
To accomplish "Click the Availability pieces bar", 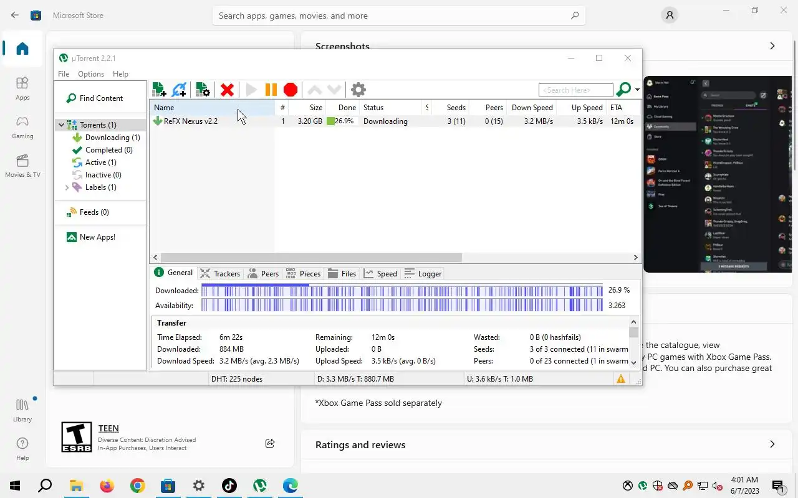I will coord(402,305).
